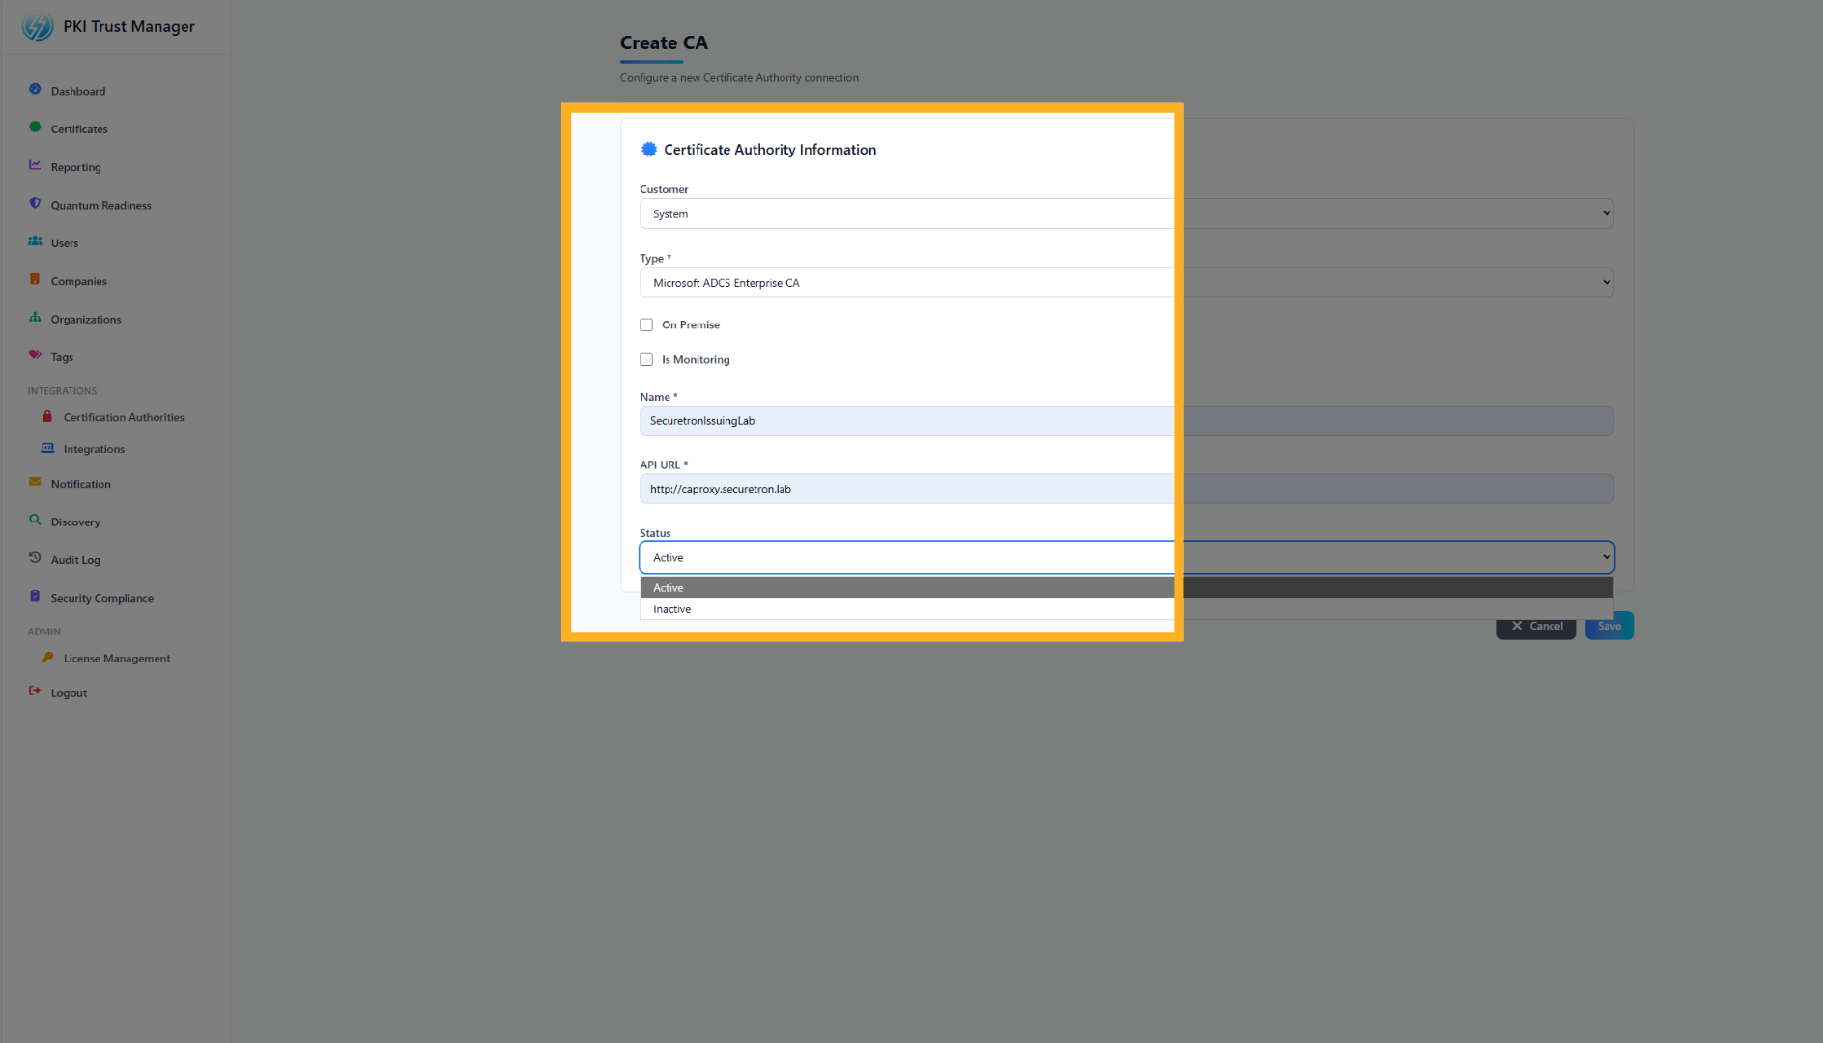1823x1043 pixels.
Task: Navigate to Quantum Readiness
Action: tap(101, 206)
